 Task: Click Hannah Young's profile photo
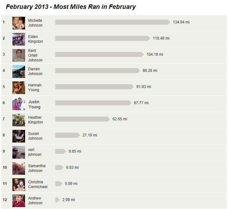(19, 88)
